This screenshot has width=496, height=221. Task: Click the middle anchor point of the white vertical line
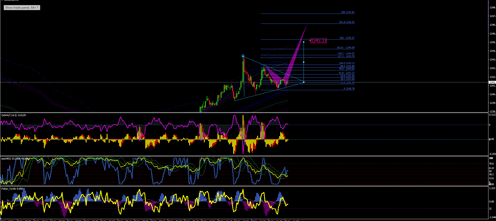304,62
